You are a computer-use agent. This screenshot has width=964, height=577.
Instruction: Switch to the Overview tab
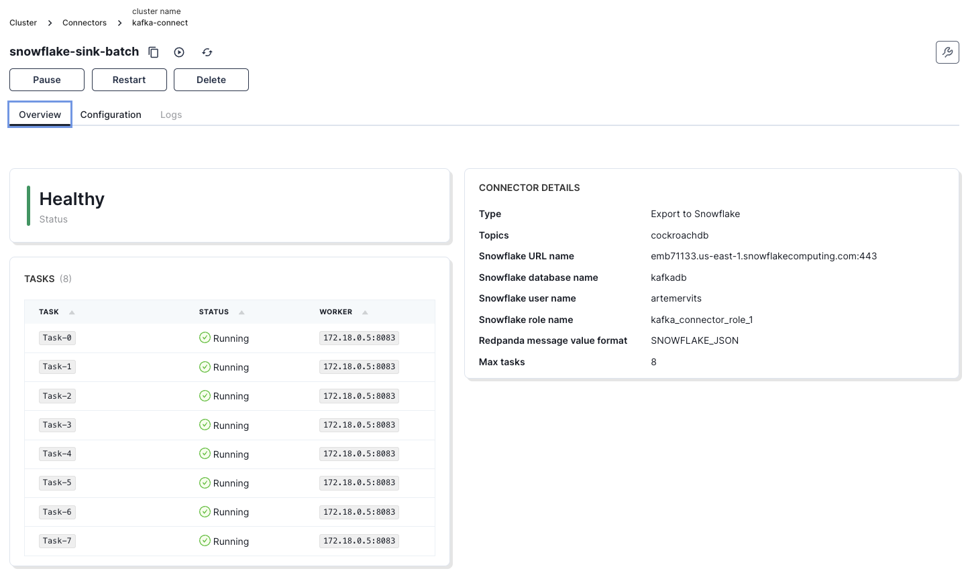pyautogui.click(x=40, y=115)
